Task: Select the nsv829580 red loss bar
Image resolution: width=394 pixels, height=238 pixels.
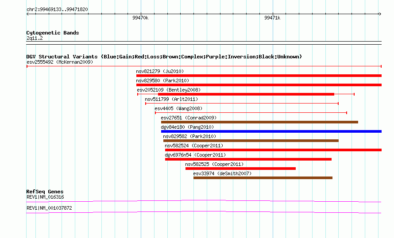Action: coord(259,85)
